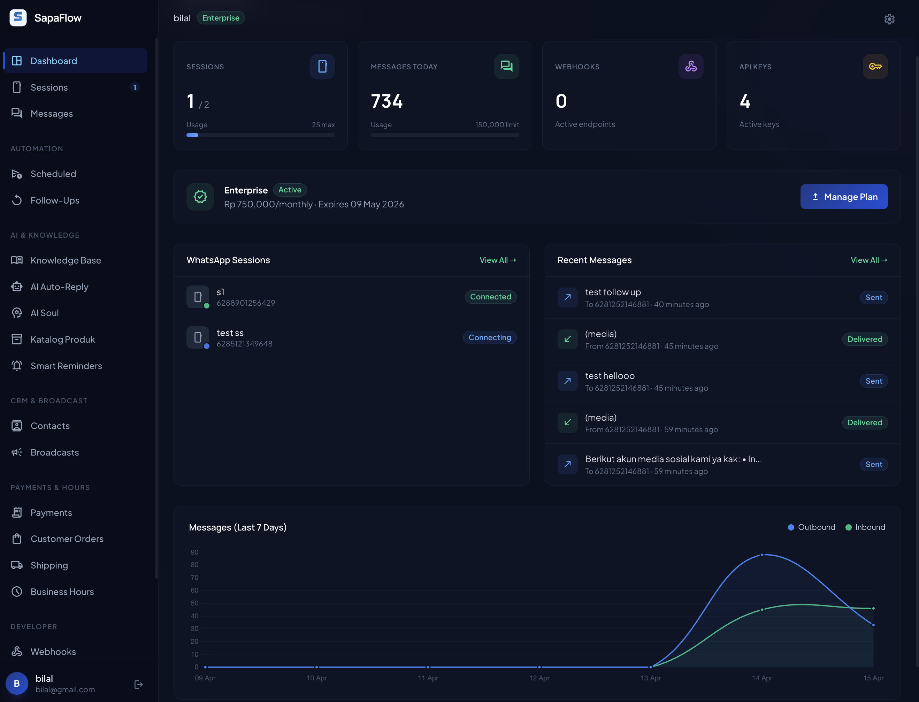Click the verified badge icon beside Enterprise plan
Screen dimensions: 919x702
200,197
